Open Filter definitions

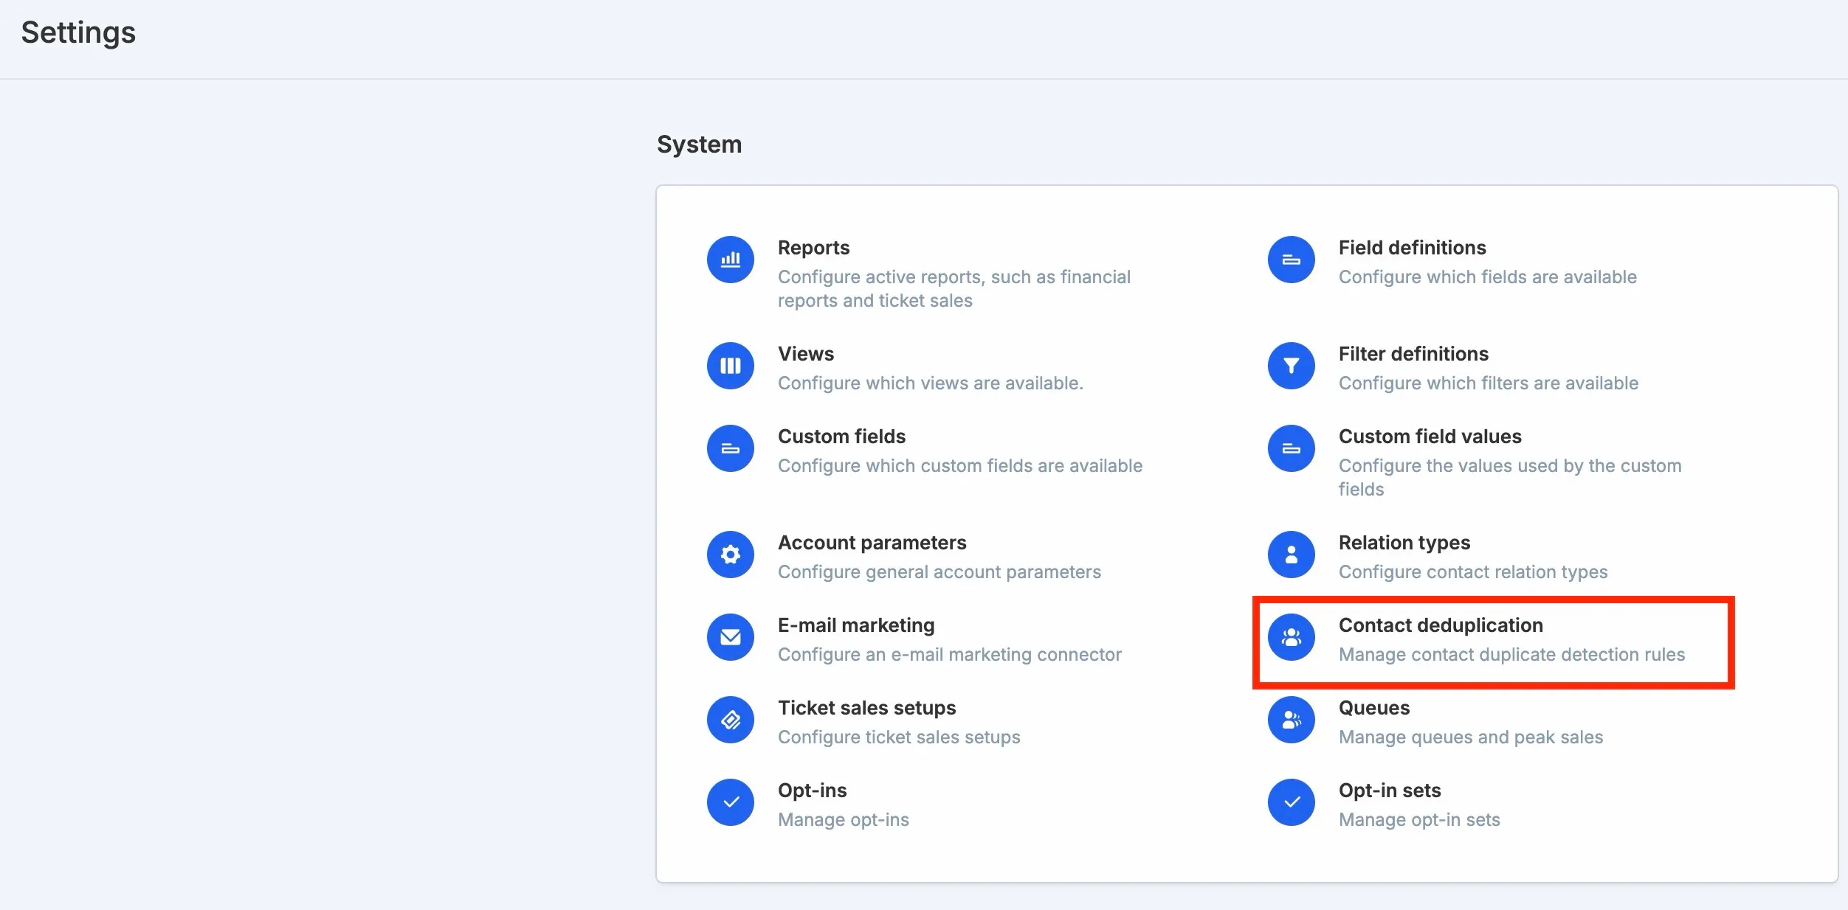[1413, 354]
